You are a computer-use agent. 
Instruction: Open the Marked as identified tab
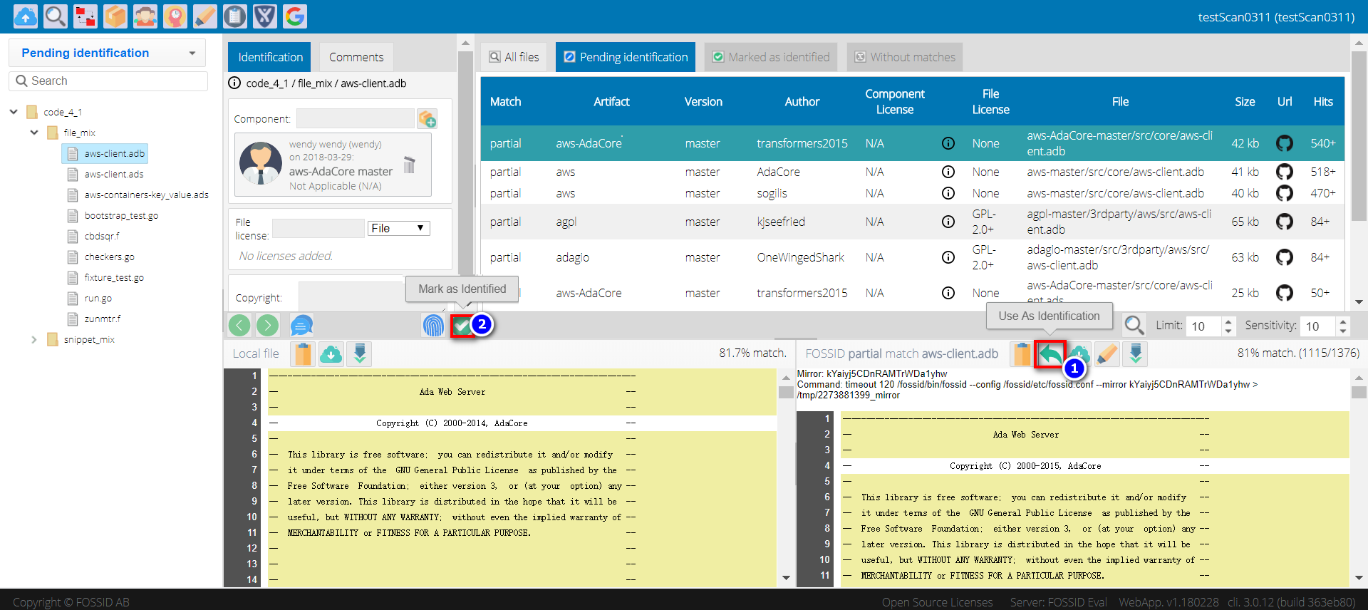click(772, 57)
